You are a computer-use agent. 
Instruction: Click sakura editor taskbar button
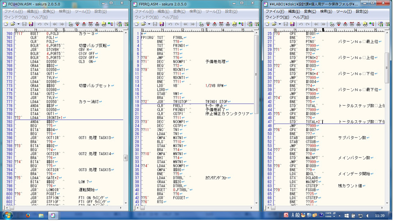(53, 216)
